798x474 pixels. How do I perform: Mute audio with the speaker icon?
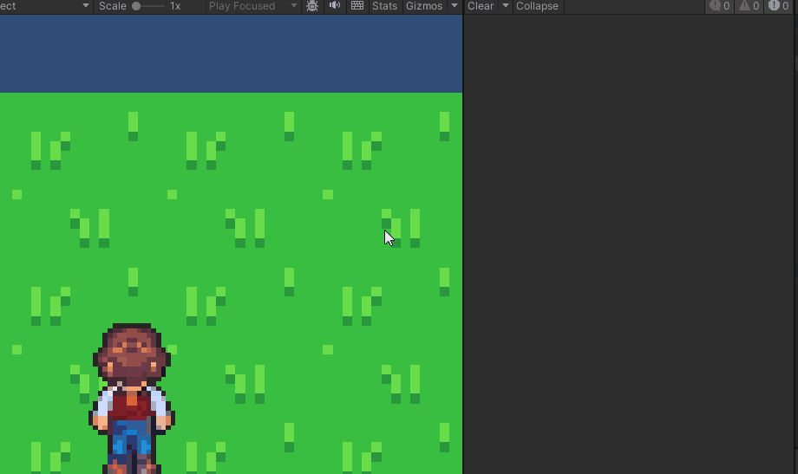(x=334, y=6)
